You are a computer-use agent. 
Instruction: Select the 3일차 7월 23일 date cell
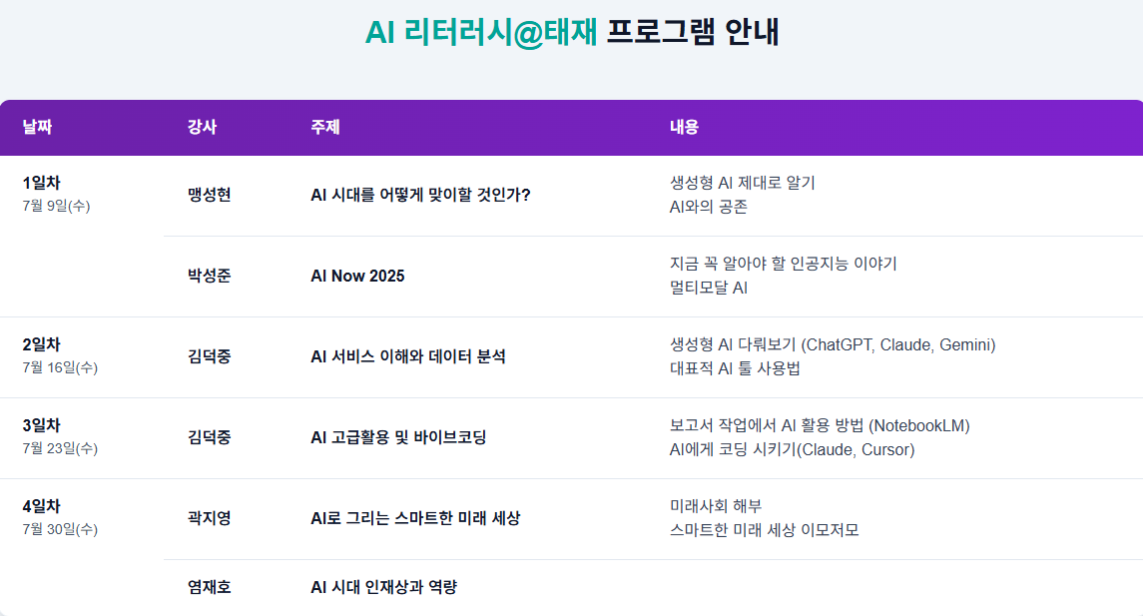60,436
